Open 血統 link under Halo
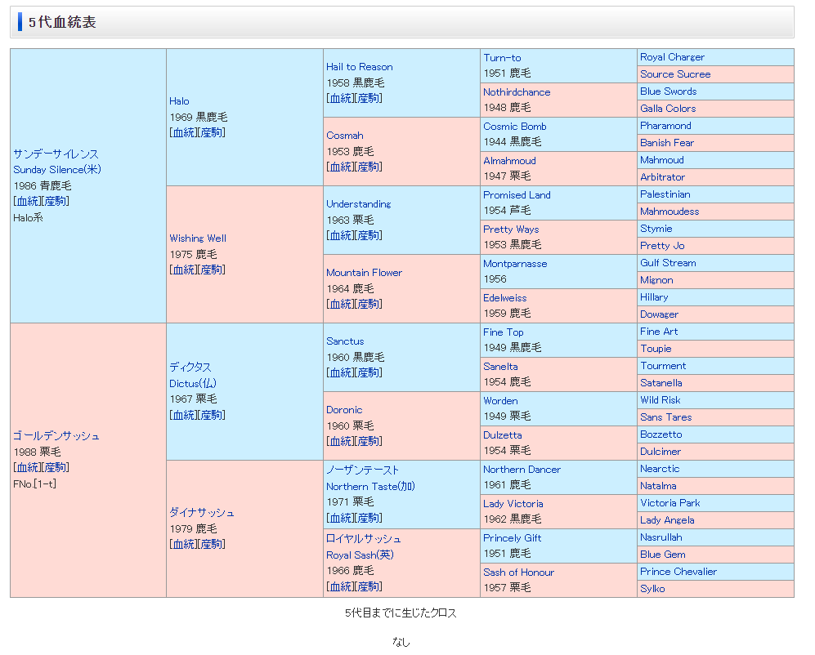 pos(184,132)
